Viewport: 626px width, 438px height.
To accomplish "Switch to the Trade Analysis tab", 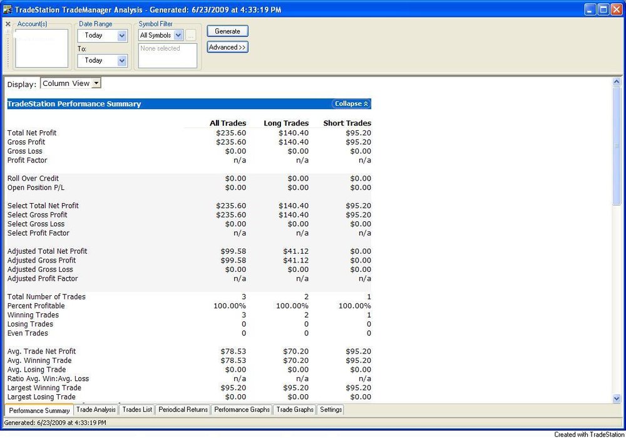I will point(96,410).
